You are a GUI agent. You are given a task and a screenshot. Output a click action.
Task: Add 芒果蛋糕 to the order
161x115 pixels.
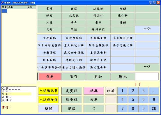point(49,53)
